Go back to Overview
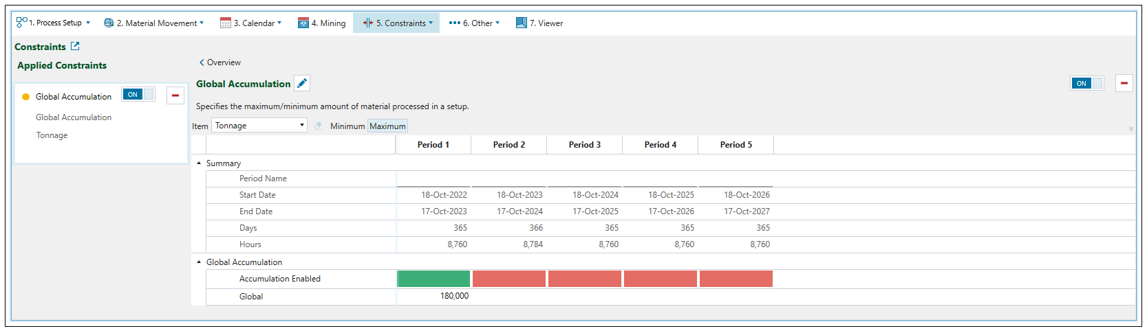The image size is (1147, 333). click(220, 62)
